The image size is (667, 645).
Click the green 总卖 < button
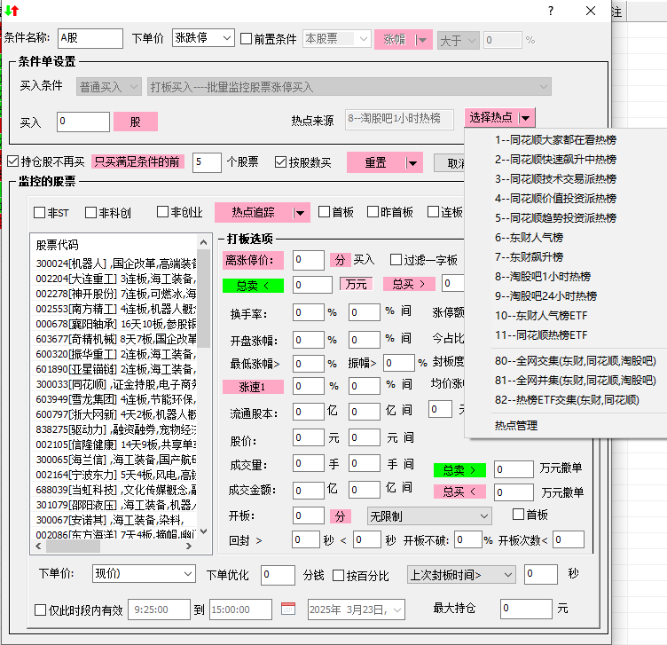(x=252, y=285)
